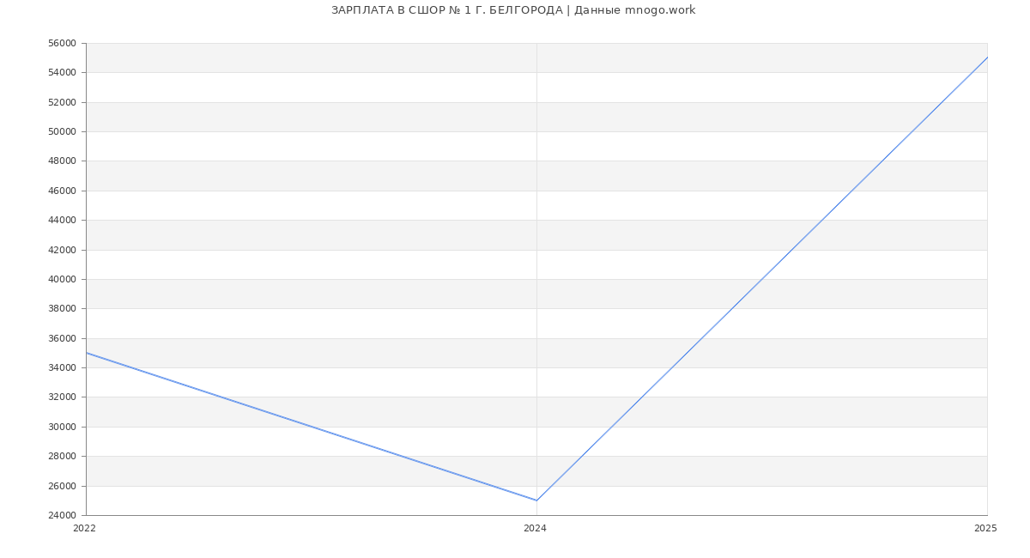This screenshot has height=558, width=1030.
Task: Select the line's peak point at 2025
Action: (x=987, y=58)
